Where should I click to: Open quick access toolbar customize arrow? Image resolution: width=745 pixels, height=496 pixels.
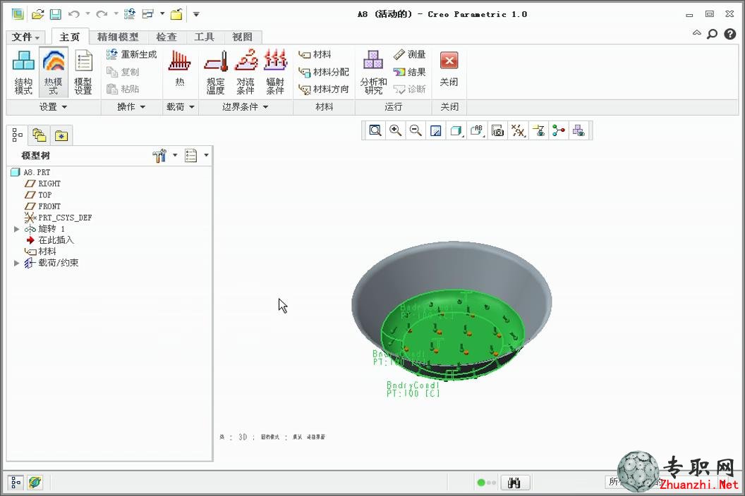(x=195, y=14)
